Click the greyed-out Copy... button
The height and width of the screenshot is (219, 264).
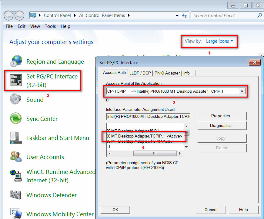tap(222, 138)
